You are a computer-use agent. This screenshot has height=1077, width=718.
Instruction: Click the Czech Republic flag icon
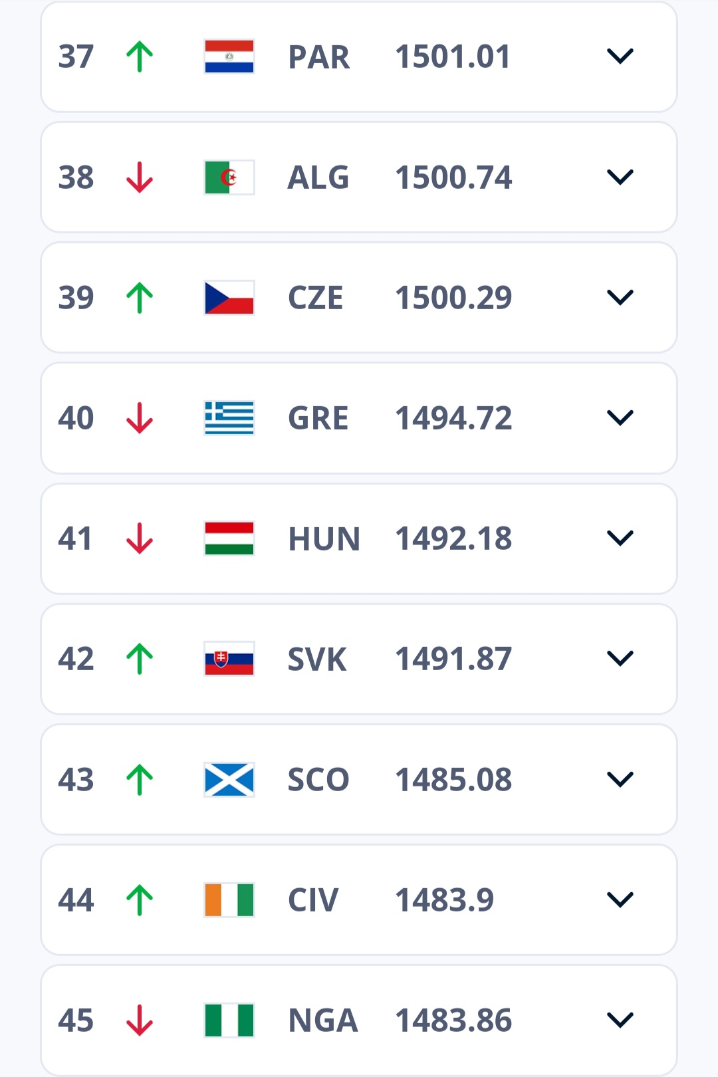229,297
